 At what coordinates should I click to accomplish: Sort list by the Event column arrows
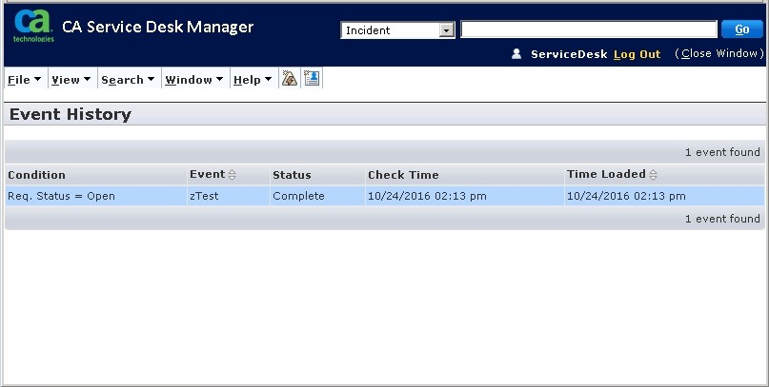tap(233, 175)
